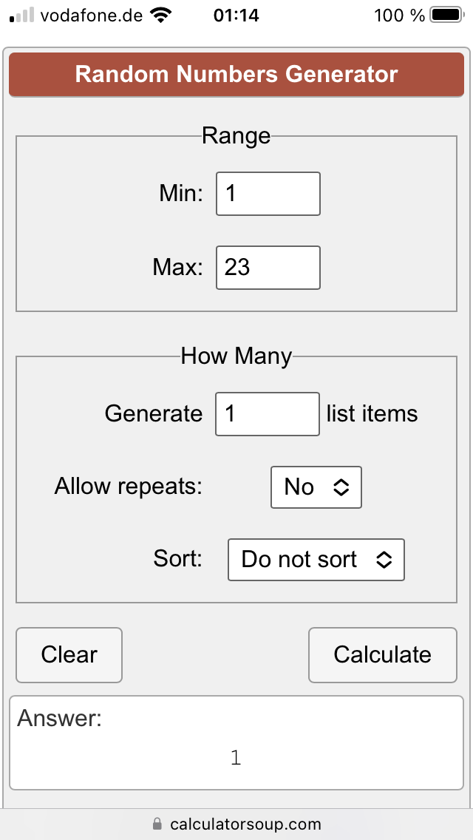Expand the Sort dropdown showing Do not sort
Image resolution: width=473 pixels, height=840 pixels.
pos(316,560)
